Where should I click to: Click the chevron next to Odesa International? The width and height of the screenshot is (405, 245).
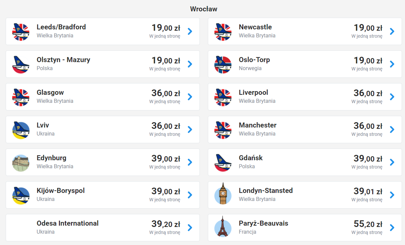coord(190,228)
